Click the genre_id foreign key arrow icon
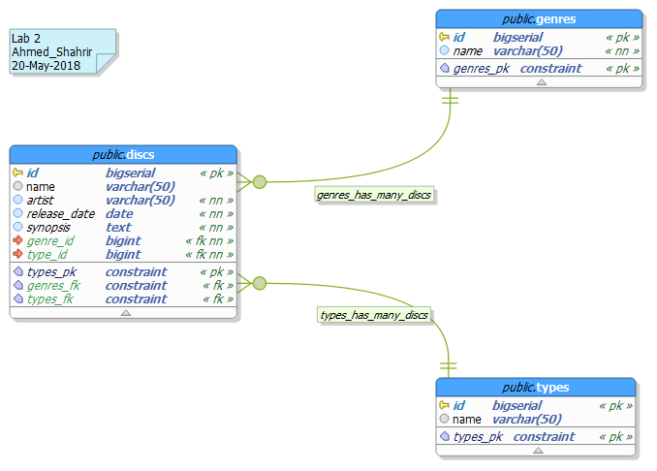The width and height of the screenshot is (657, 471). pyautogui.click(x=17, y=240)
